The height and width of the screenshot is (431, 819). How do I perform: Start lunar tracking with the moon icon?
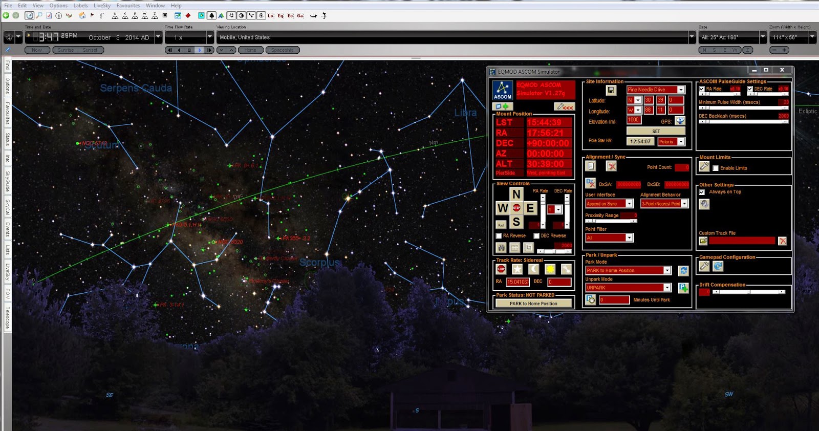tap(534, 269)
